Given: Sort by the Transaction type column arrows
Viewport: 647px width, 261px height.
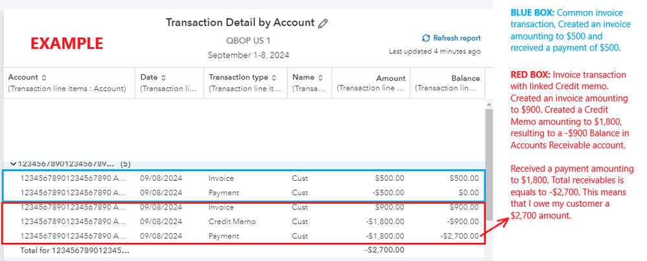Looking at the screenshot, I should click(274, 78).
